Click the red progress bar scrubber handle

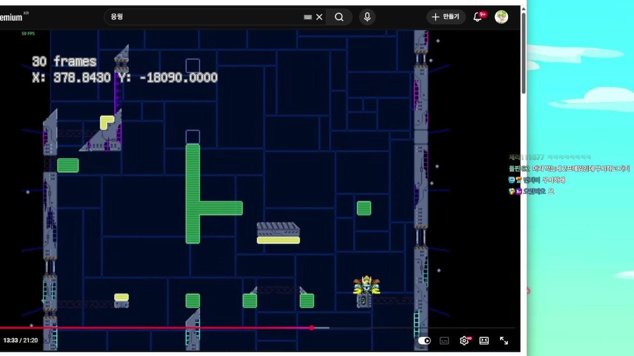(x=312, y=328)
